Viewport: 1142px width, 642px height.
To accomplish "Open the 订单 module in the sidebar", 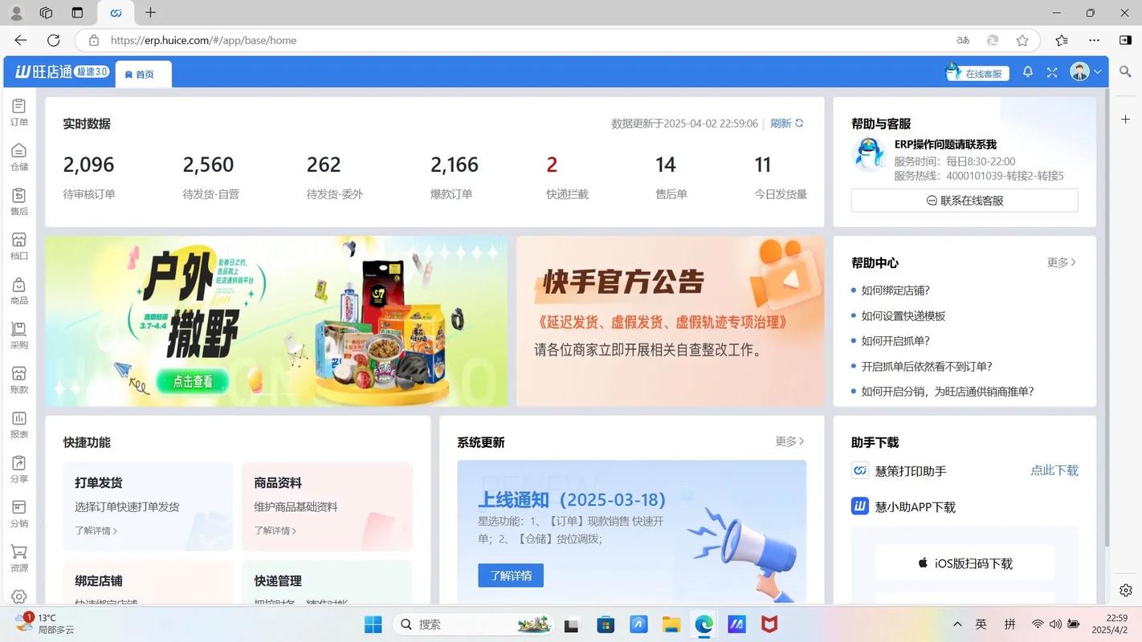I will tap(18, 112).
